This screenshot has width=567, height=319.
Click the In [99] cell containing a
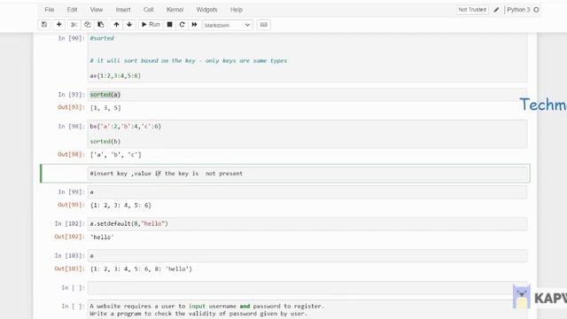[x=307, y=192]
